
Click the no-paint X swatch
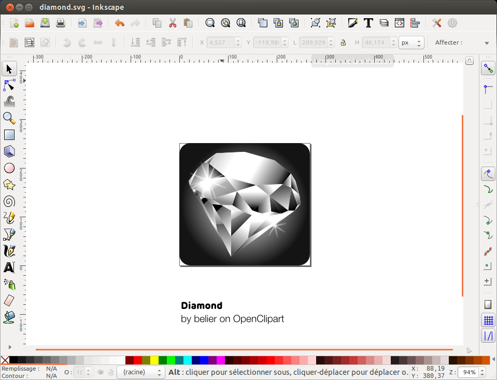pyautogui.click(x=5, y=360)
